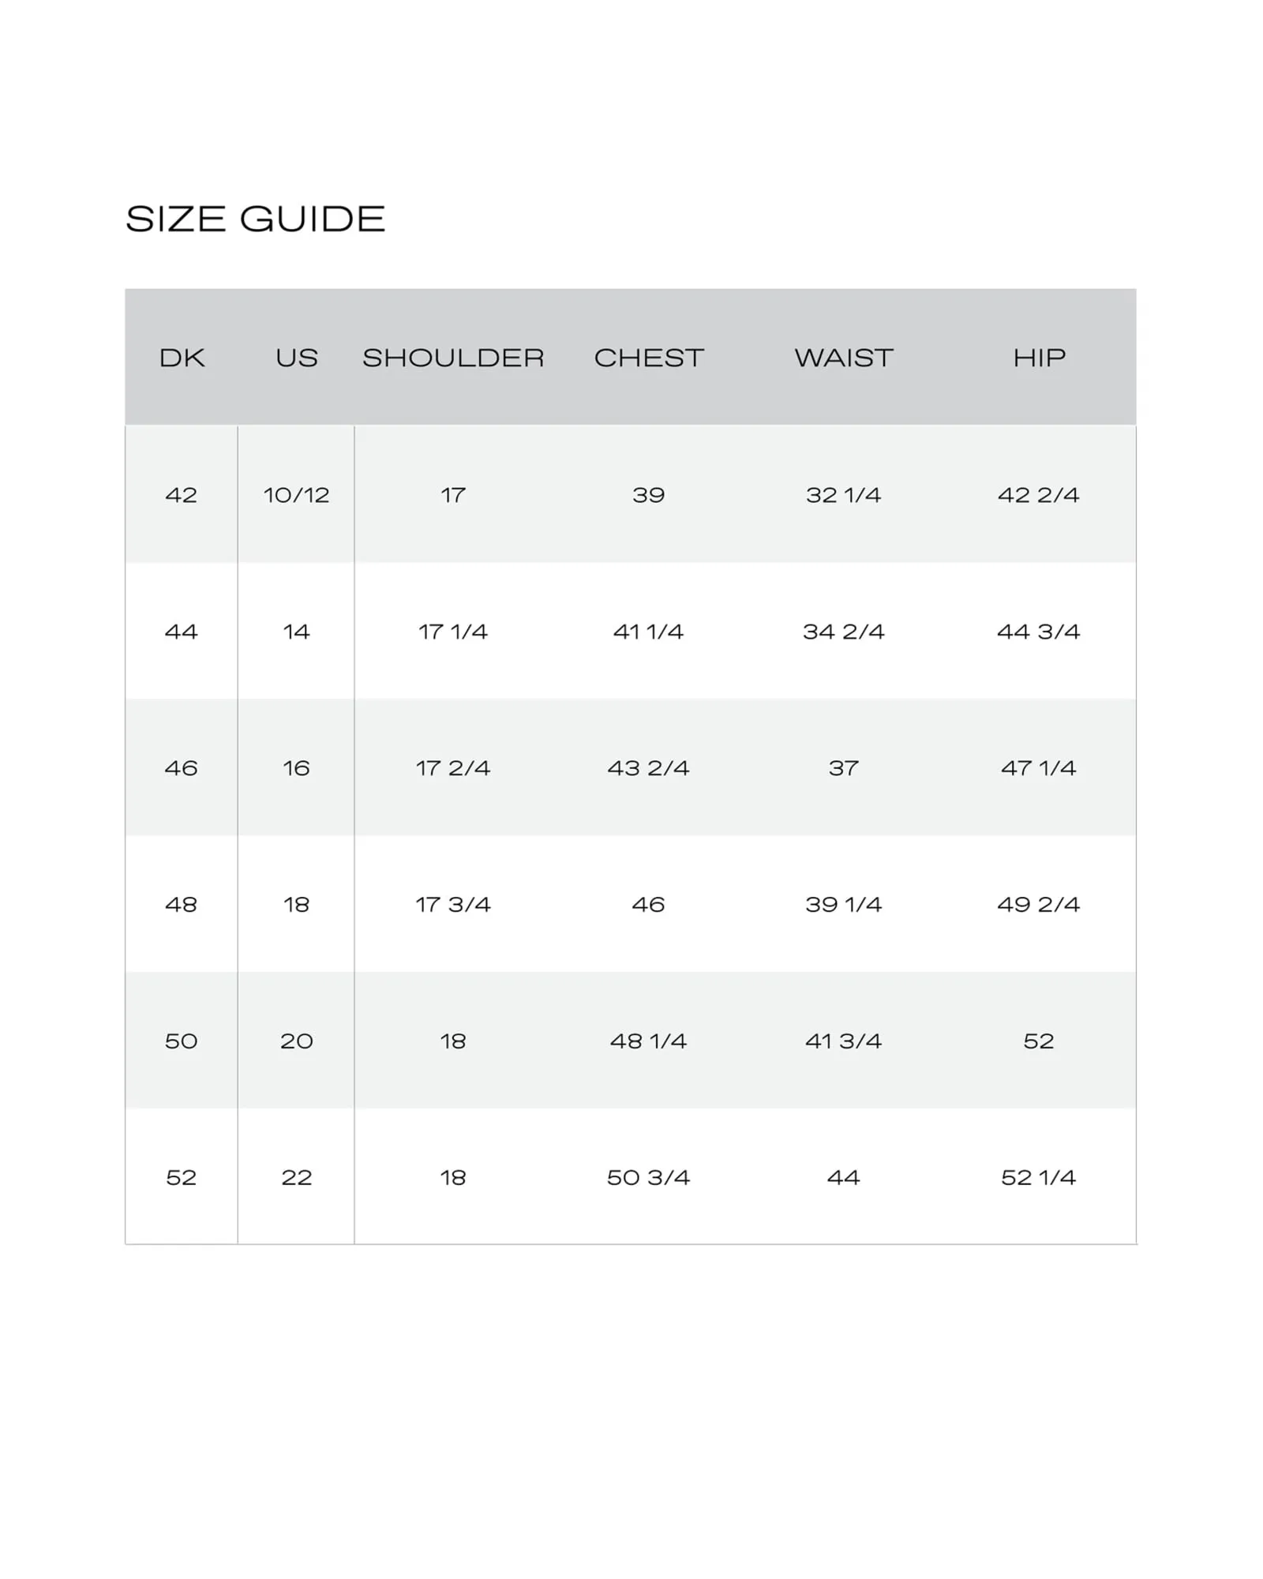
Task: Click the WAIST column header
Action: 843,358
